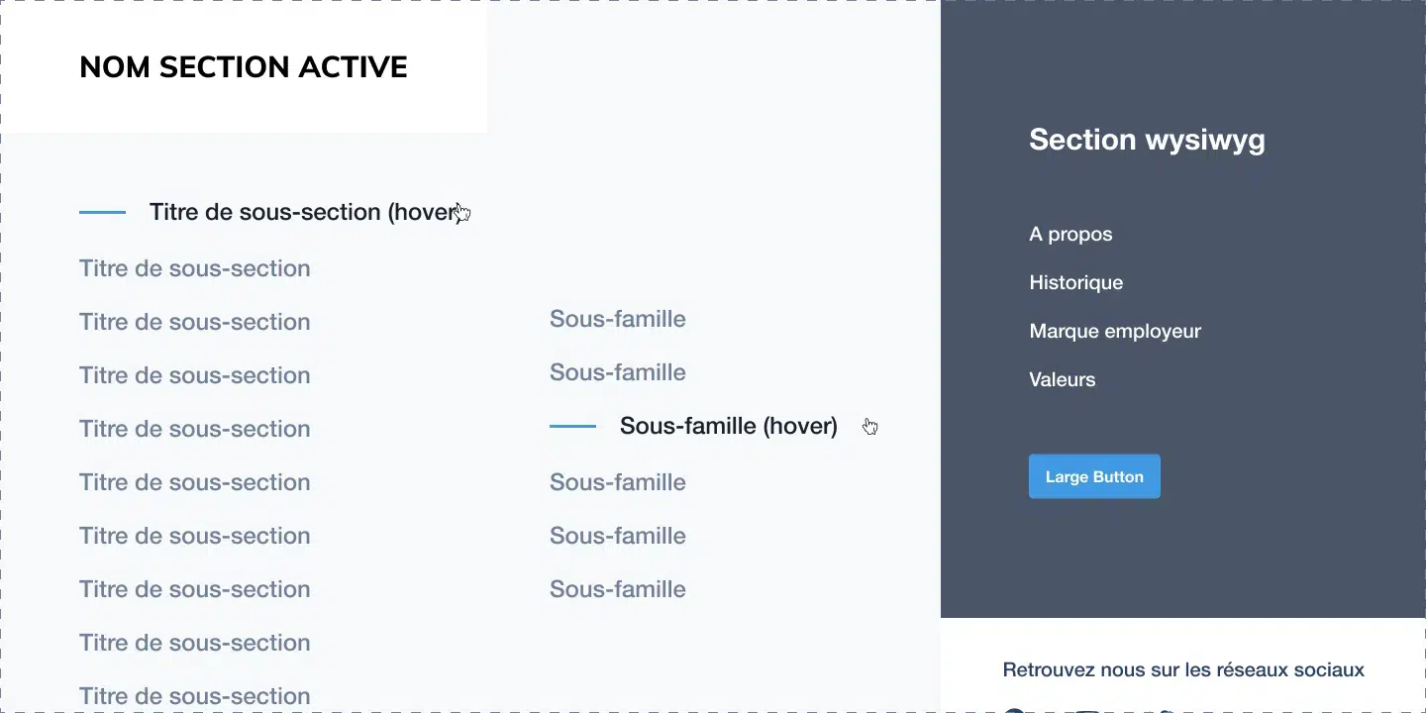Click the blue dash next to 'Sous-famille (hover)'
Image resolution: width=1426 pixels, height=713 pixels.
tap(572, 426)
